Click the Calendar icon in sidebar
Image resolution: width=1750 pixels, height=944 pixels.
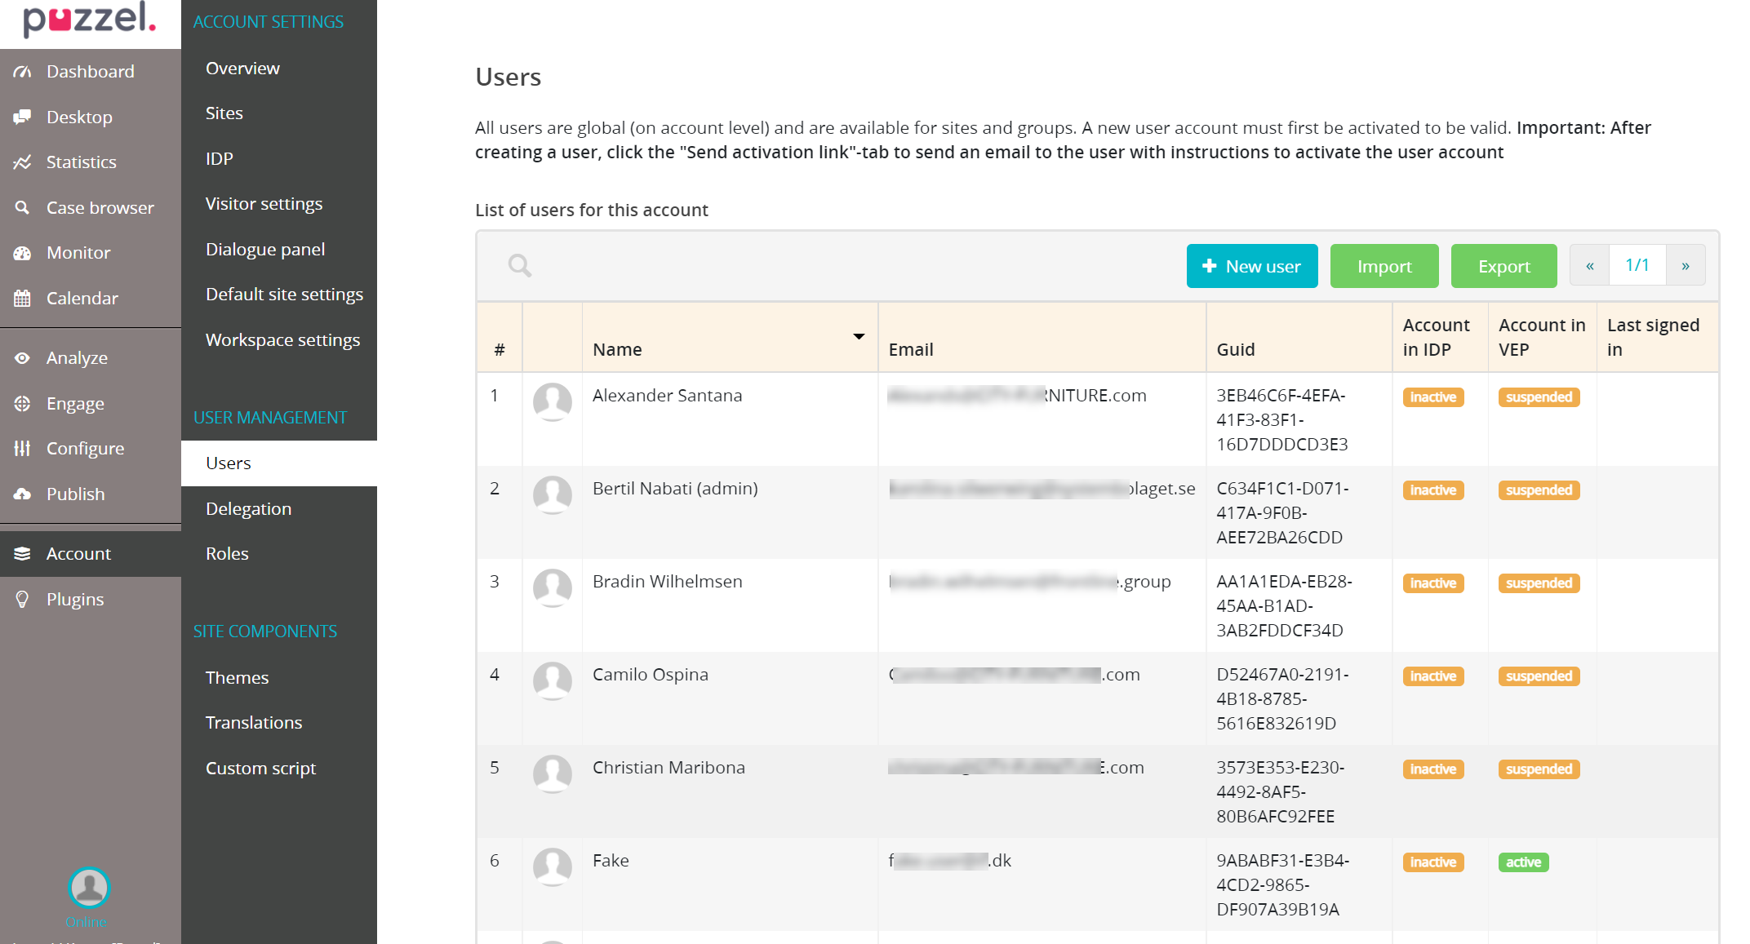coord(22,299)
